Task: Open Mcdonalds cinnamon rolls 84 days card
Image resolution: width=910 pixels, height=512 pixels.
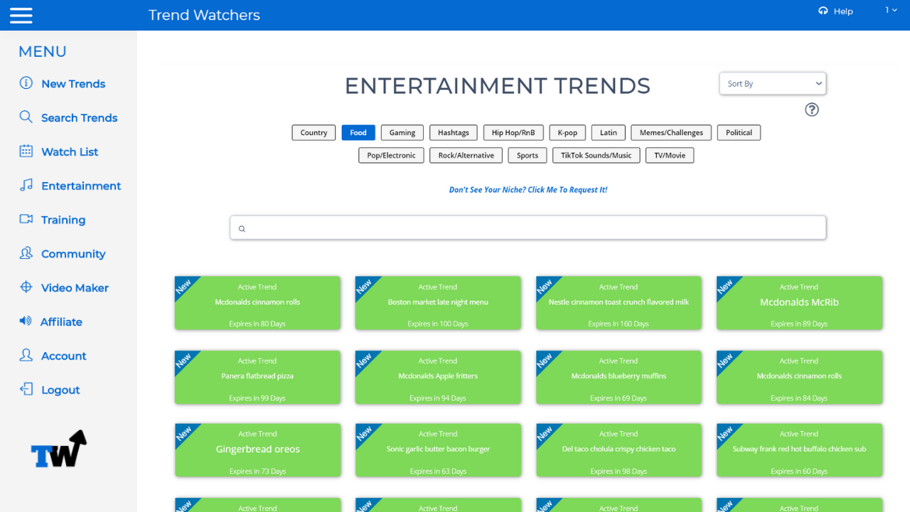Action: 799,378
